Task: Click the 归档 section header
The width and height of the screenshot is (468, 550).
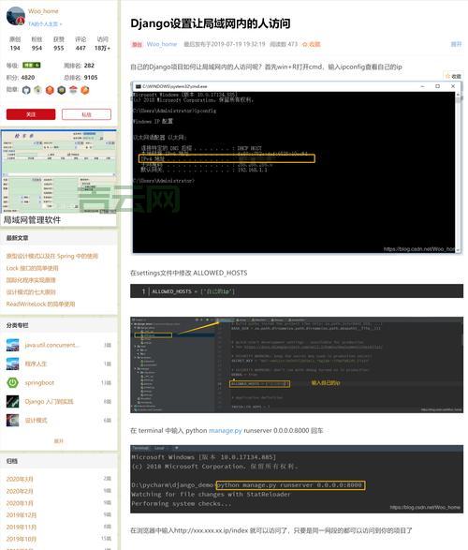Action: pos(11,461)
